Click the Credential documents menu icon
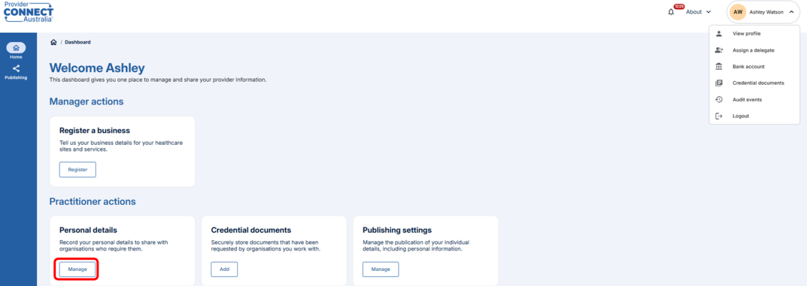Viewport: 807px width, 286px height. tap(719, 83)
